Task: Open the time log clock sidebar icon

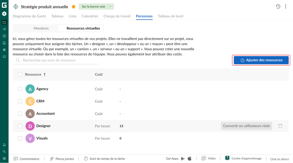Action: click(4, 36)
